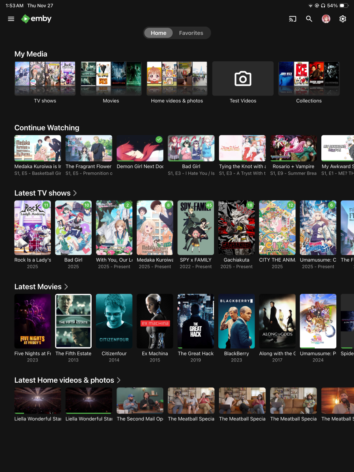Open Ex Machina movie poster

(155, 321)
